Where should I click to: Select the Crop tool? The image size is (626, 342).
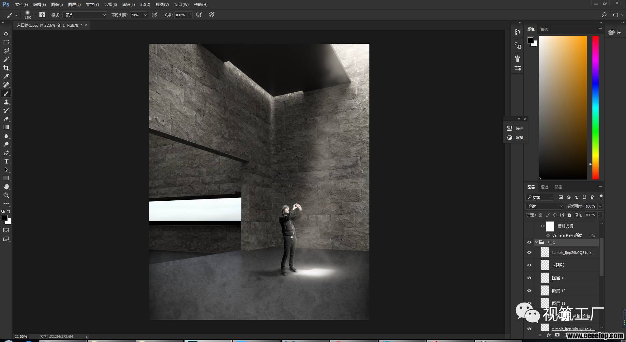6,68
